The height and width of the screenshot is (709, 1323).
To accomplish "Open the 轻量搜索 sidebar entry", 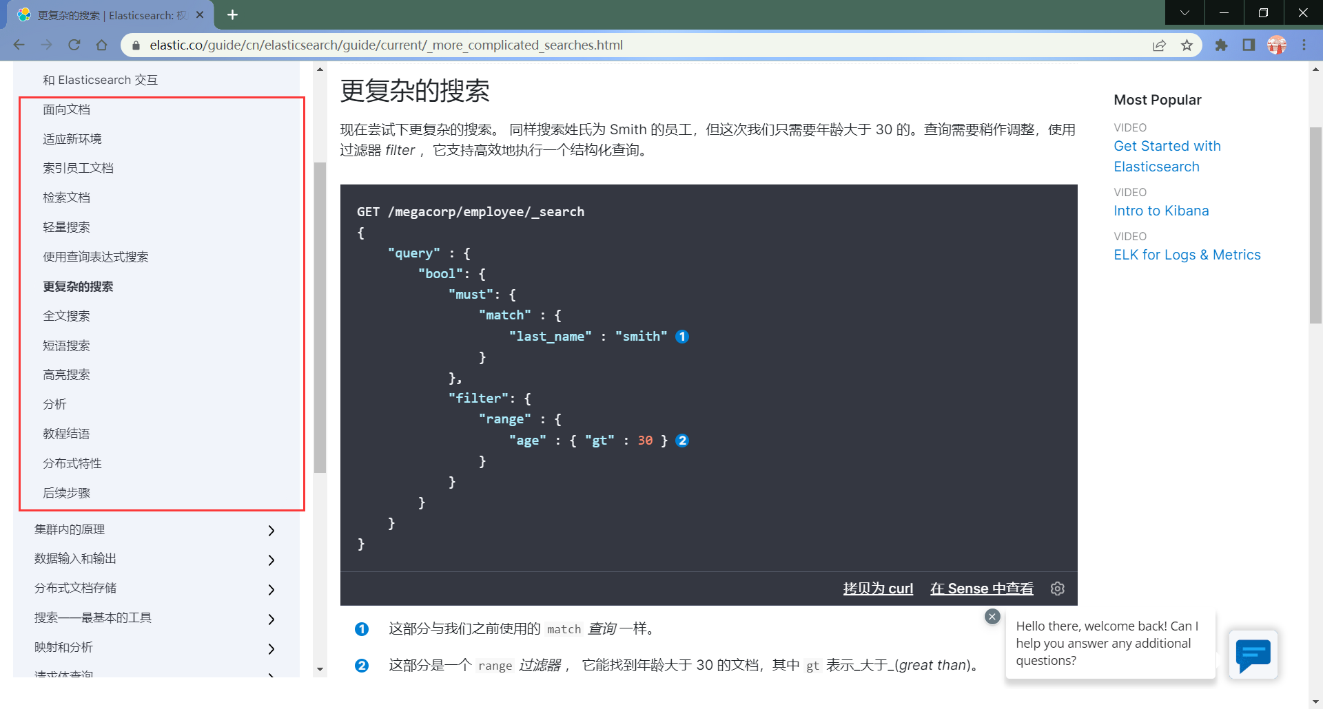I will pos(66,227).
